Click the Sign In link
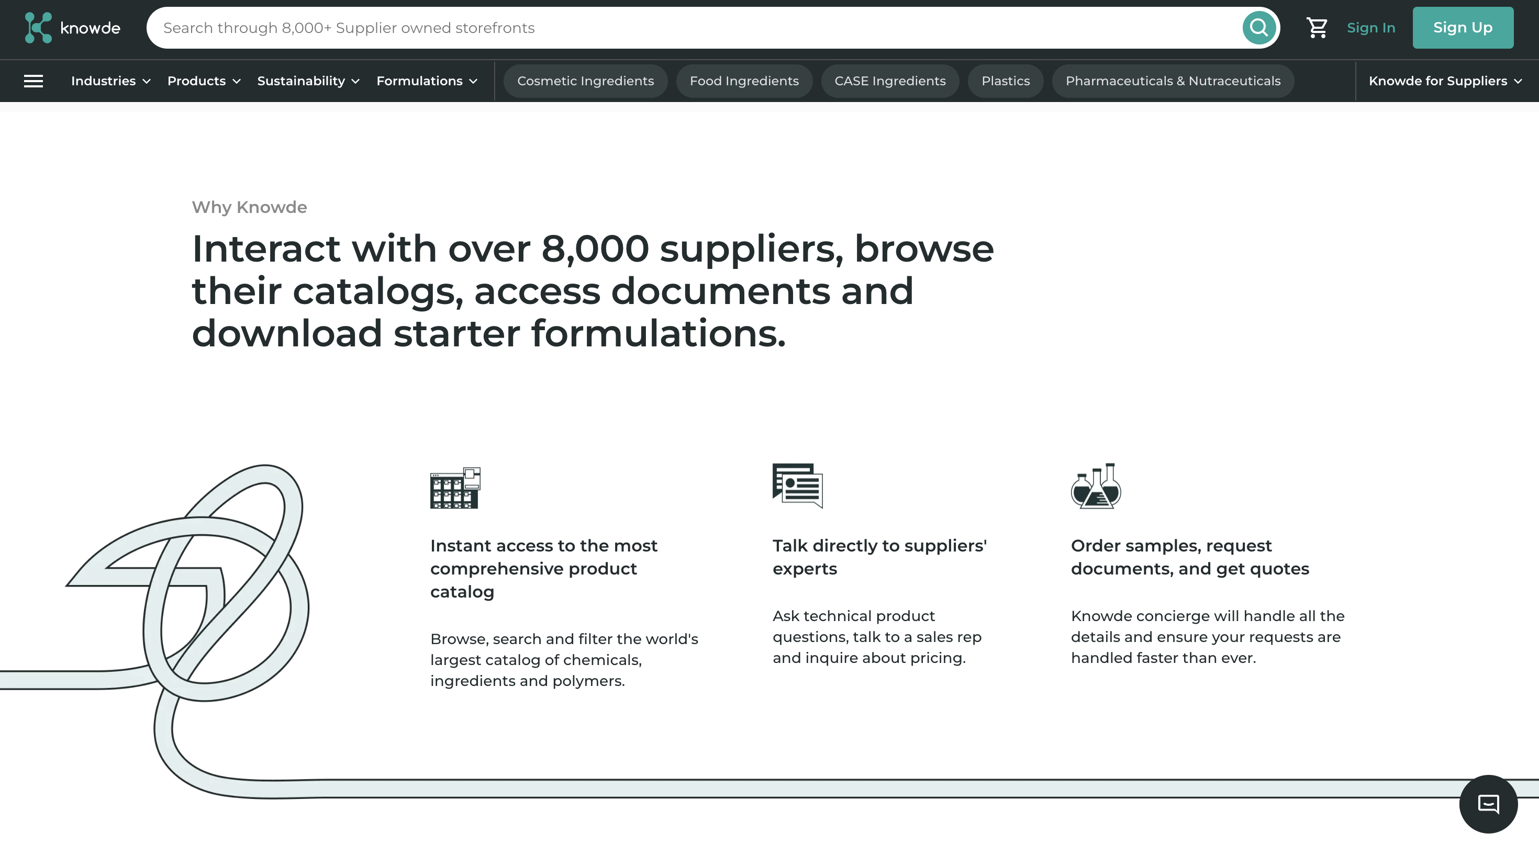1539x867 pixels. (1370, 27)
